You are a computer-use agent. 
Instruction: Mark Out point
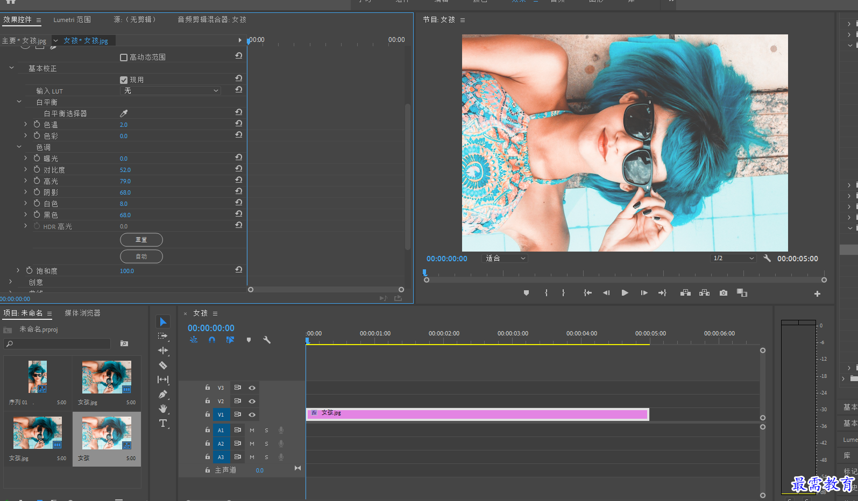563,293
